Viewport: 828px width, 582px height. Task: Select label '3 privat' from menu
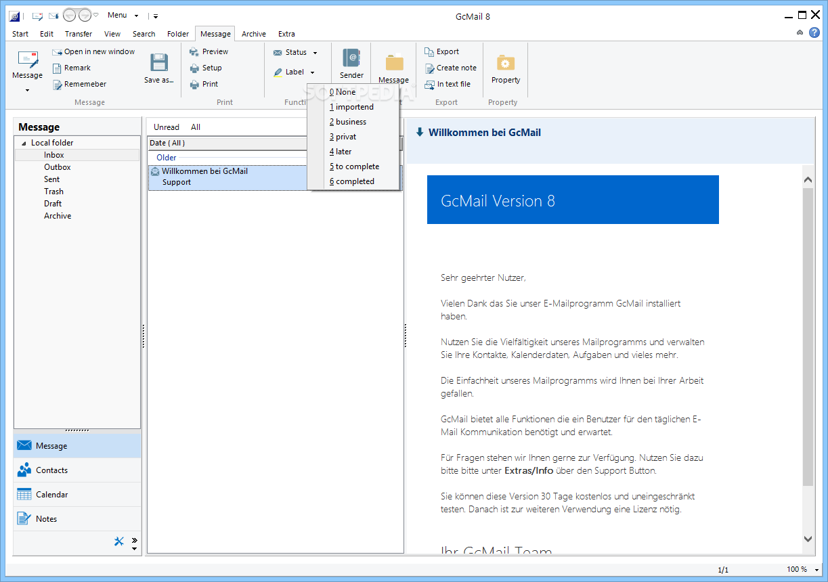(353, 137)
